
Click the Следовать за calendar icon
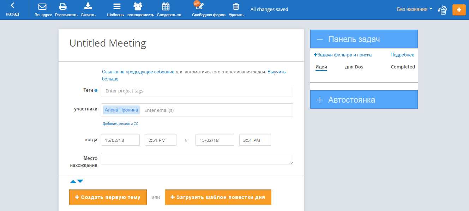(x=166, y=6)
